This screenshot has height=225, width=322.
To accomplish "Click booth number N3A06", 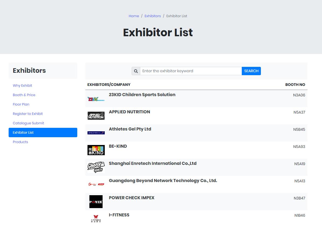I will 299,95.
